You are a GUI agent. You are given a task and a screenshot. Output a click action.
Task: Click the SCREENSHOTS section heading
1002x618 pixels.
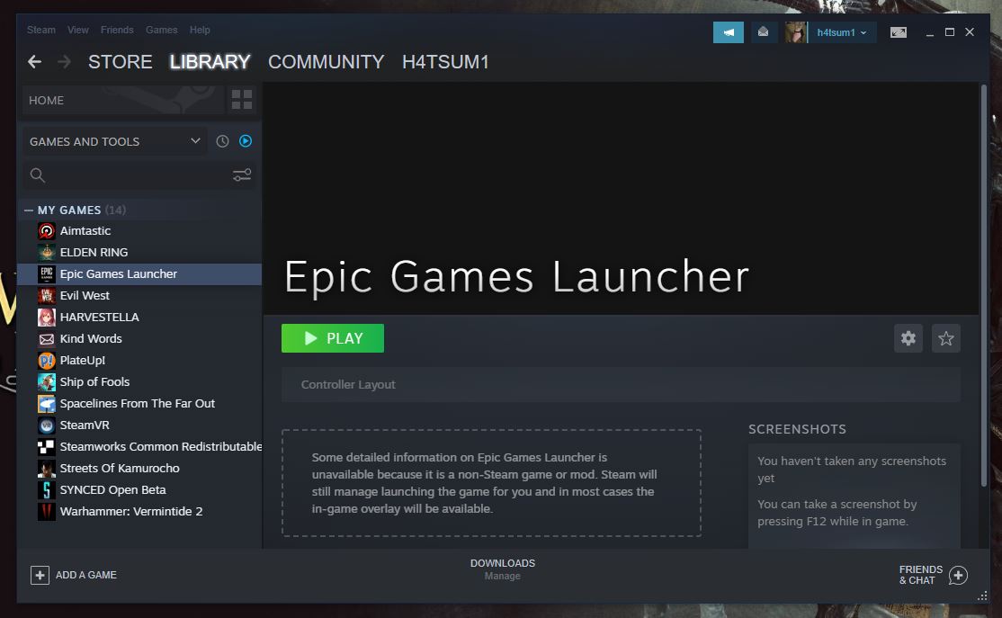(x=797, y=429)
